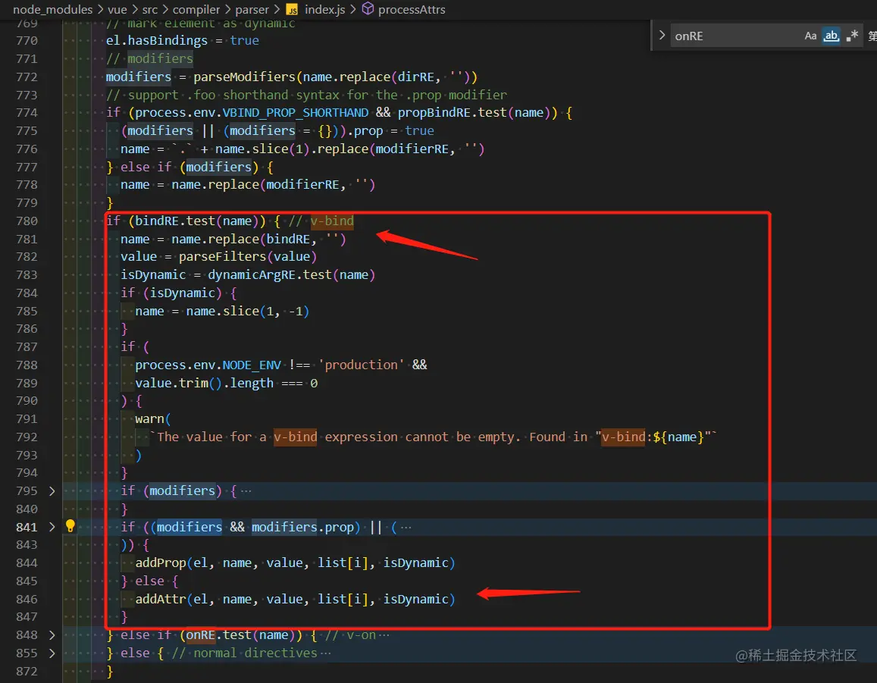Screen dimensions: 877x683
Task: Click VBIND_PROP_SHORTHAND on line 774
Action: (296, 112)
